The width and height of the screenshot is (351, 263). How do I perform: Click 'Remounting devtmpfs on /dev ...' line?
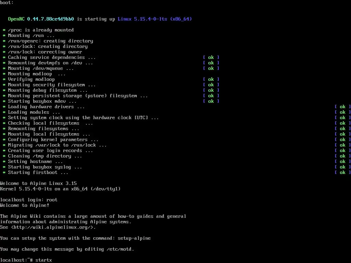click(x=50, y=63)
